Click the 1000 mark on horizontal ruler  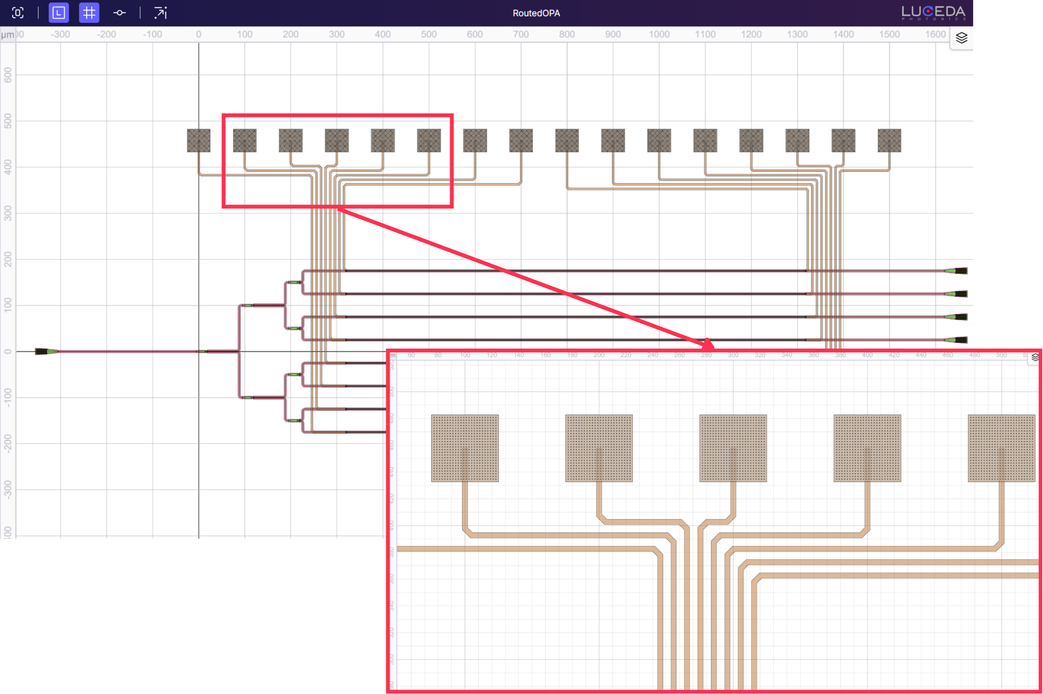(x=659, y=34)
